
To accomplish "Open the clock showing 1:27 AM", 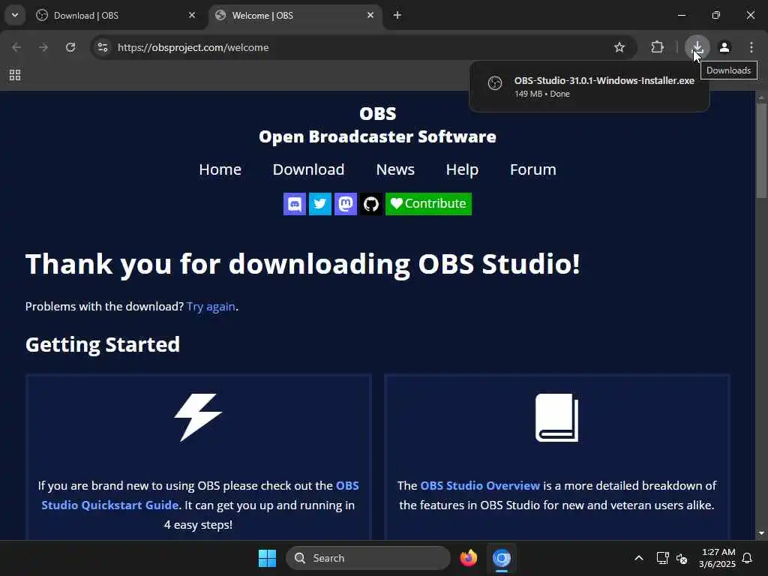I will 717,558.
